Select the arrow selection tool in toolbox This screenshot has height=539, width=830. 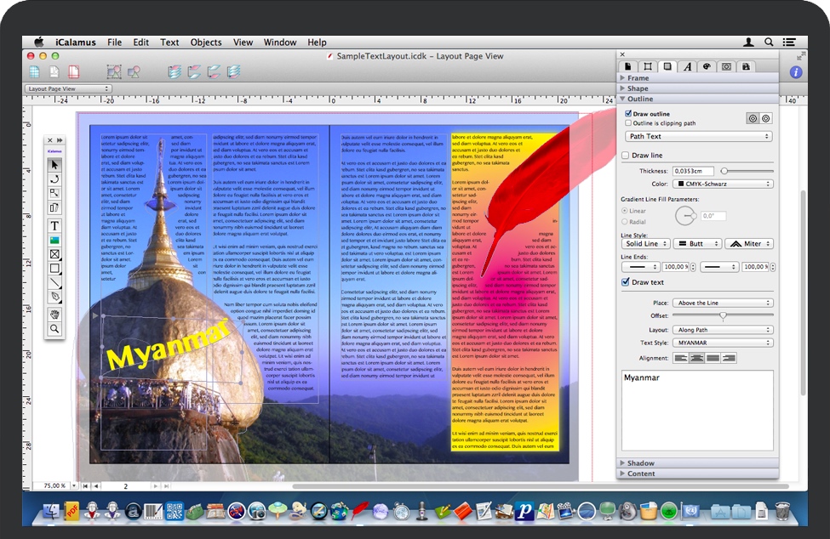point(54,164)
